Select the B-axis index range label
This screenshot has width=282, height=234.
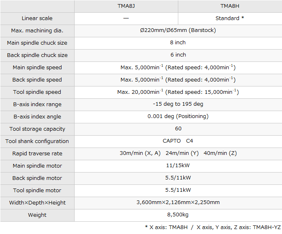coord(37,105)
